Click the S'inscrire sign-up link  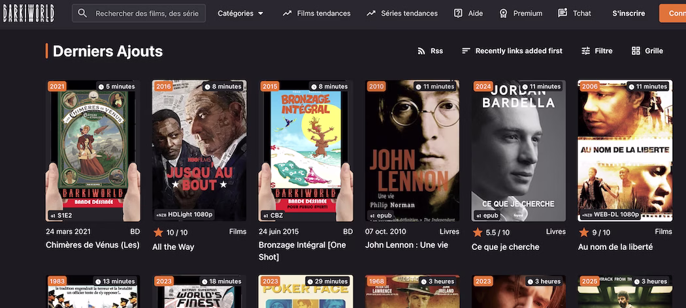tap(629, 13)
